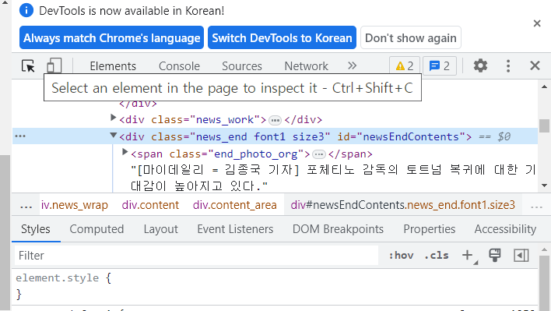Click the Korean article text node

tap(333, 178)
